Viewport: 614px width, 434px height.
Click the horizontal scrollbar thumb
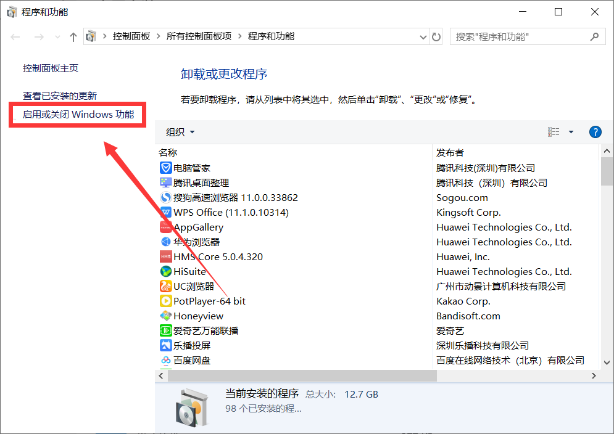point(302,375)
